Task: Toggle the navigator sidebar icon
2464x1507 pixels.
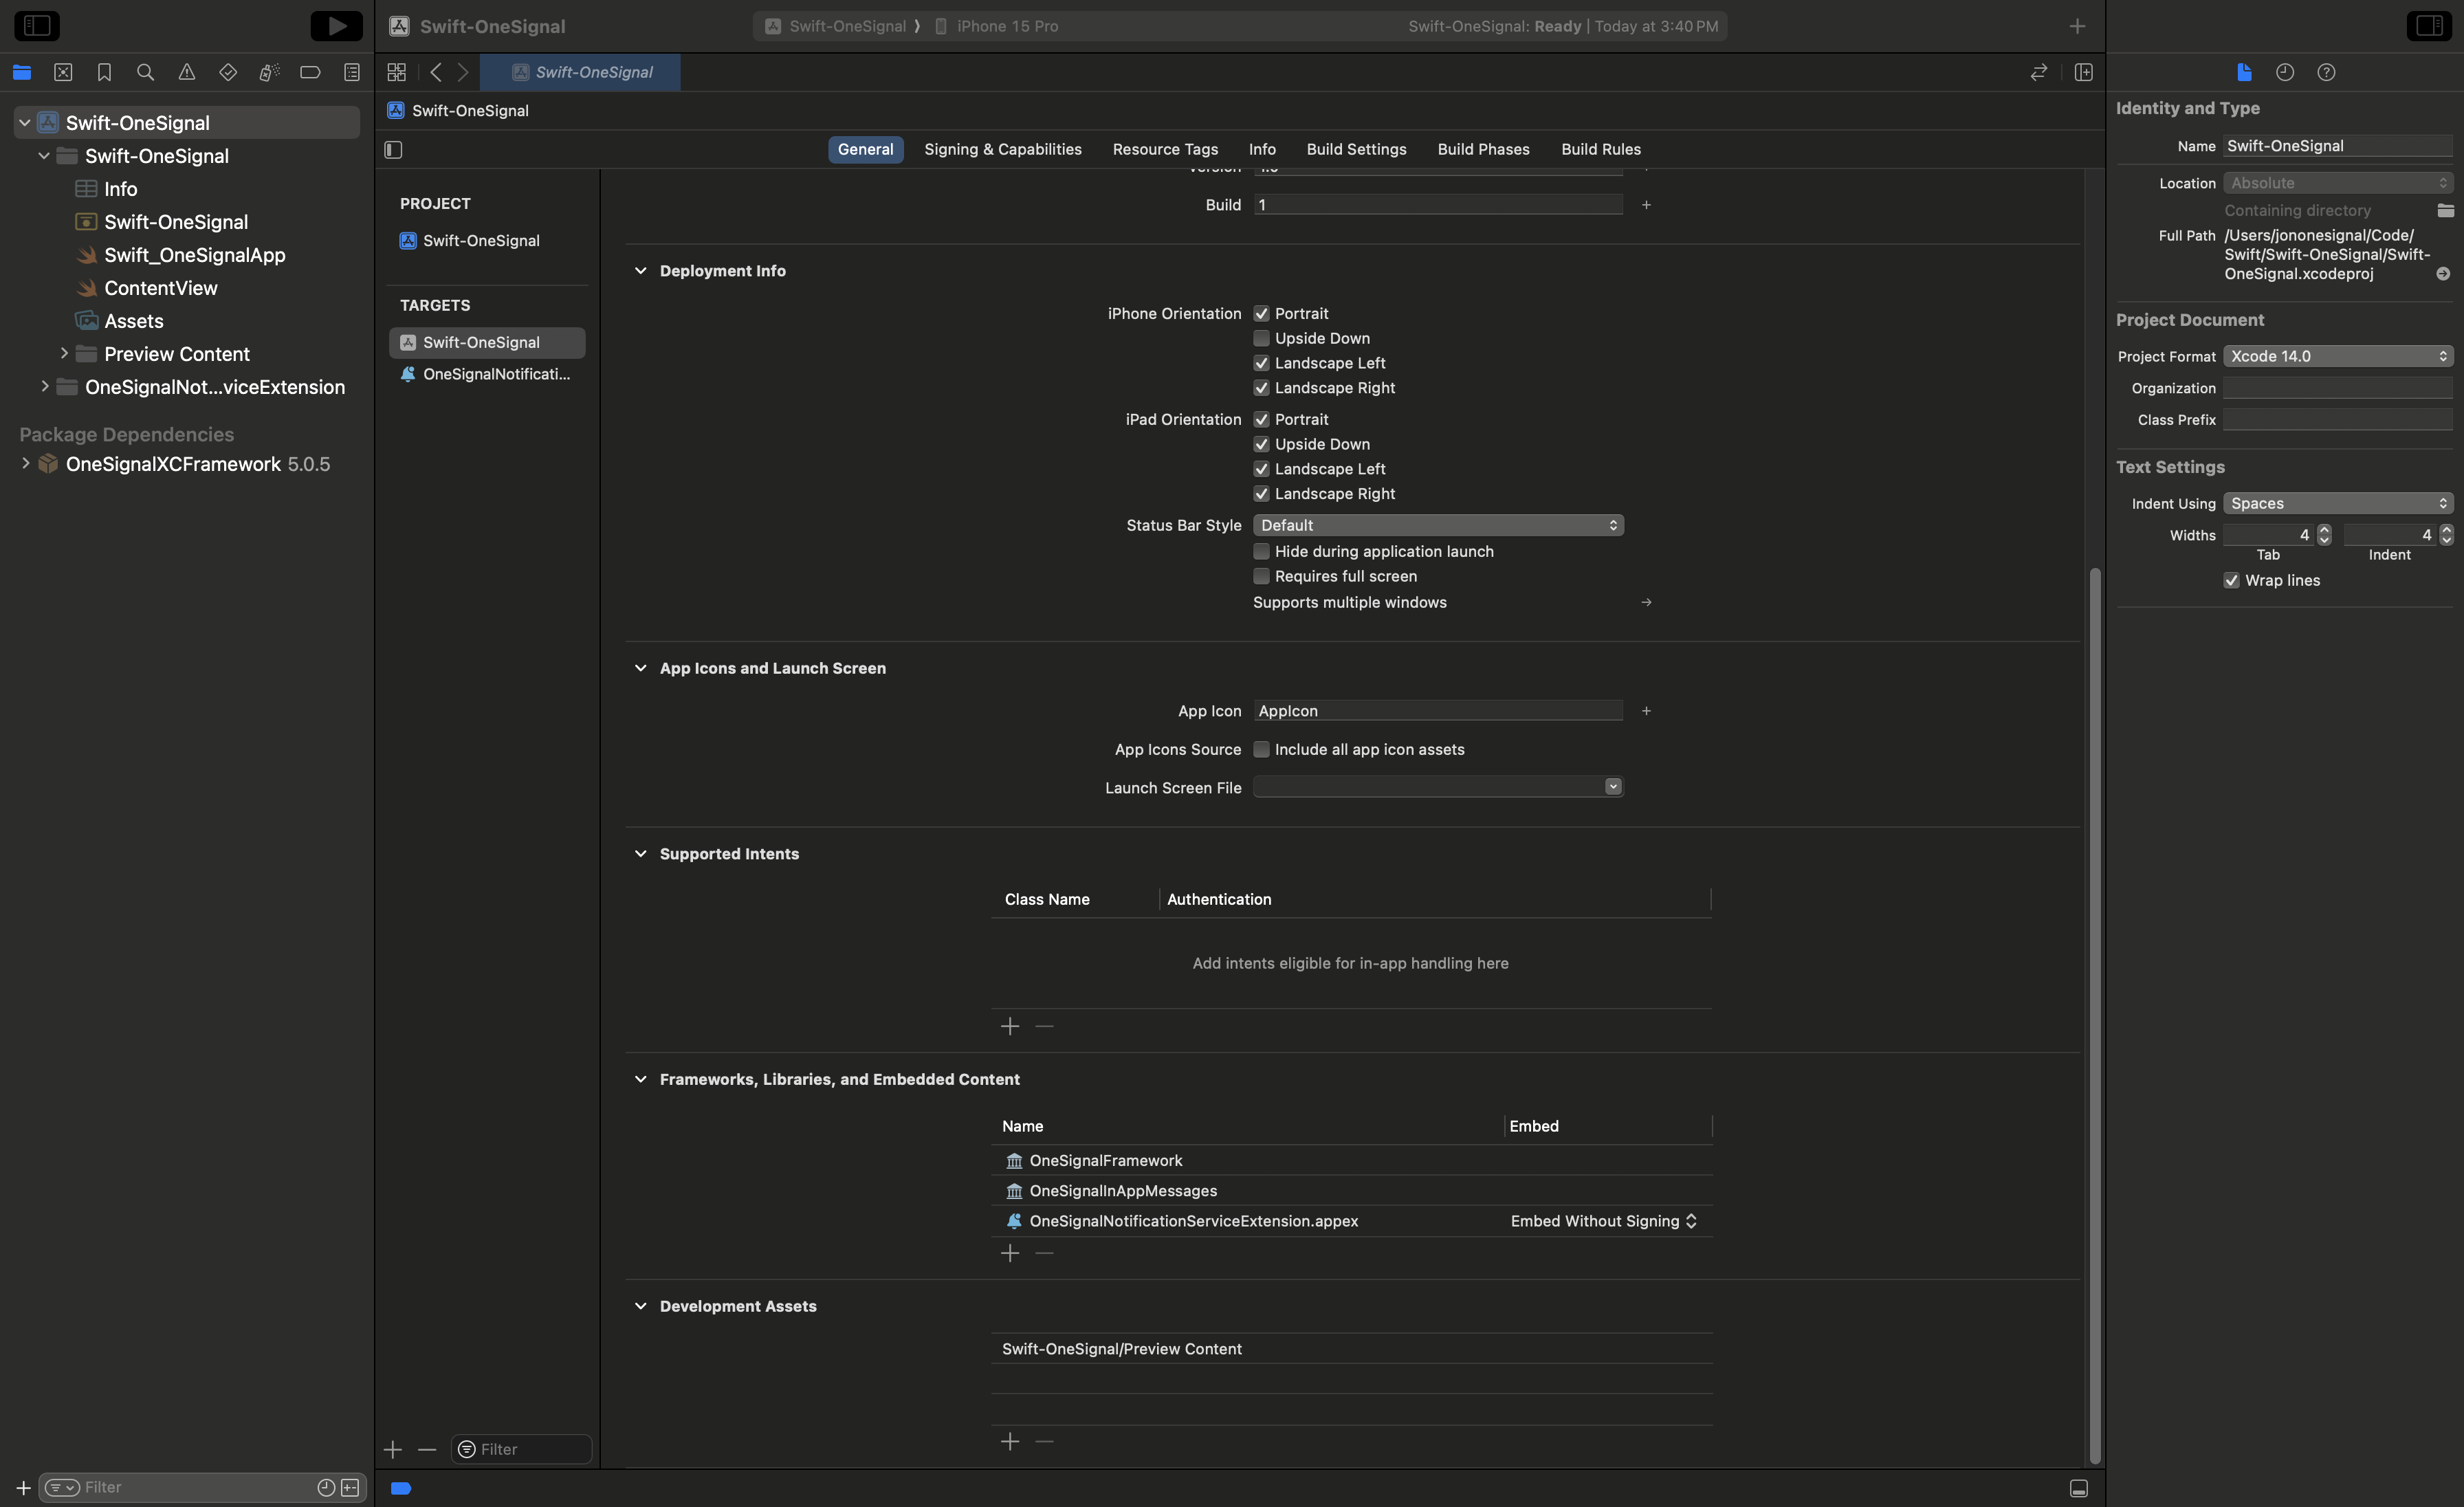Action: (x=37, y=26)
